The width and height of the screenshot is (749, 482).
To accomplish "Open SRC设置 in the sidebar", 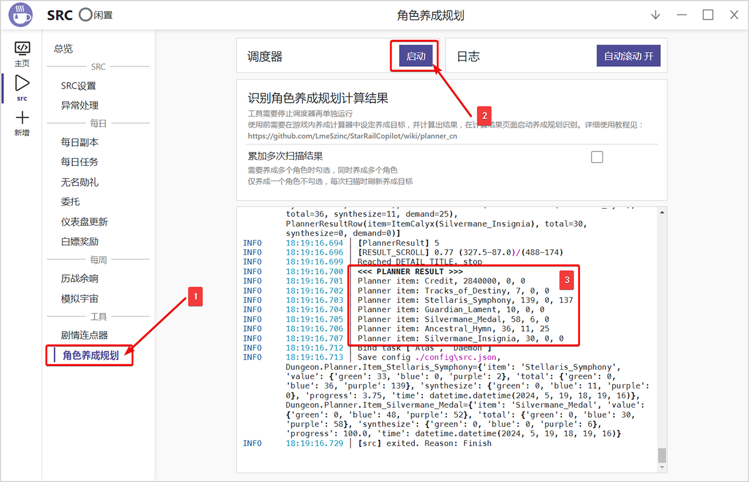I will [78, 86].
